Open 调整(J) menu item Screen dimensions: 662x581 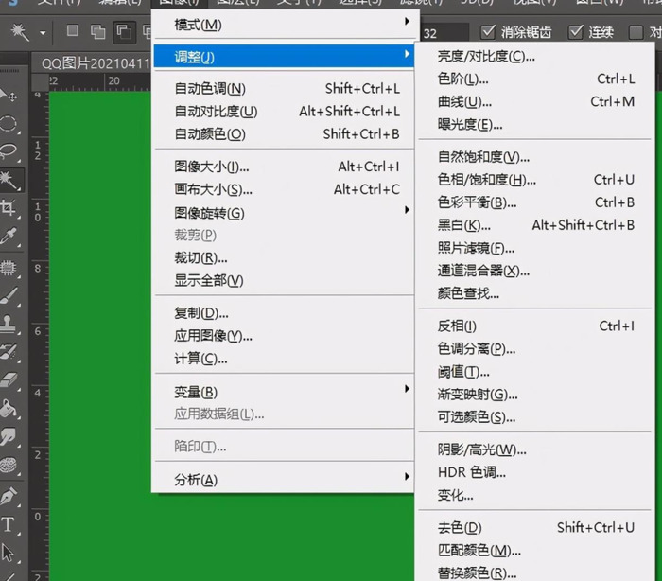tap(284, 56)
